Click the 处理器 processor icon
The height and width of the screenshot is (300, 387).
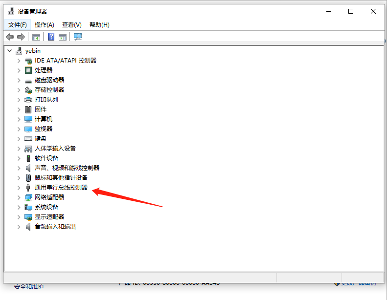pos(28,70)
